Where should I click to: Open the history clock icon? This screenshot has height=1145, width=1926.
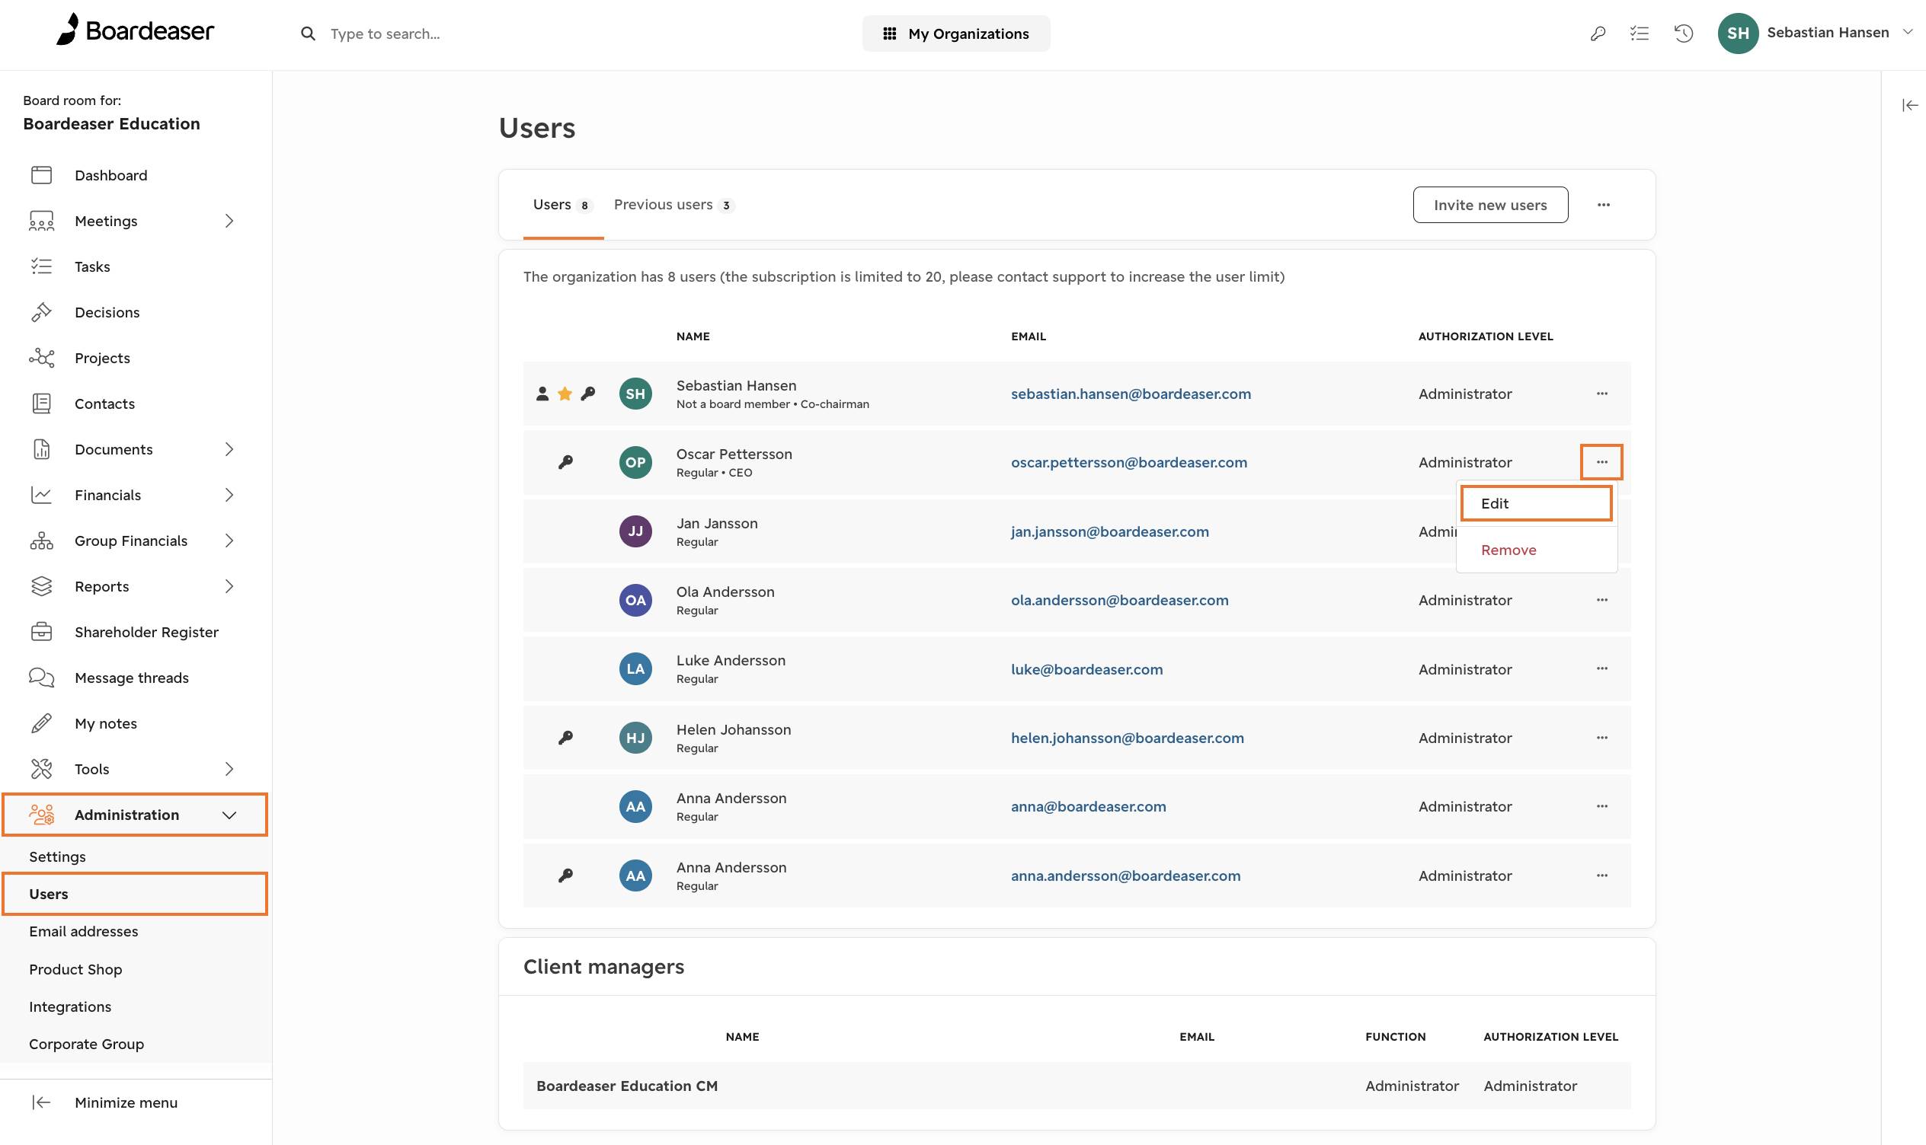pyautogui.click(x=1683, y=34)
